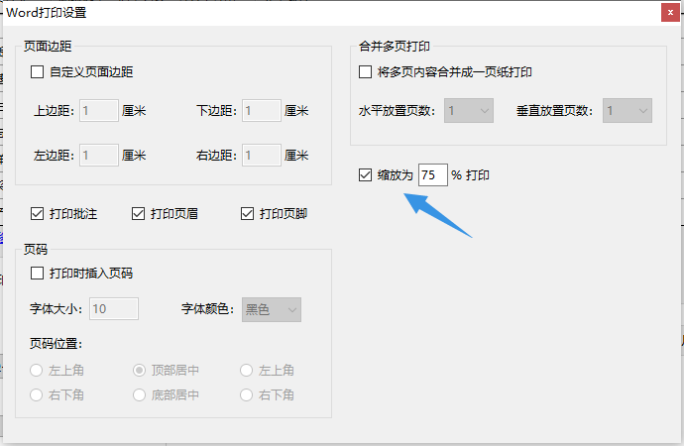Select 顶部居中 page number position

pos(139,370)
